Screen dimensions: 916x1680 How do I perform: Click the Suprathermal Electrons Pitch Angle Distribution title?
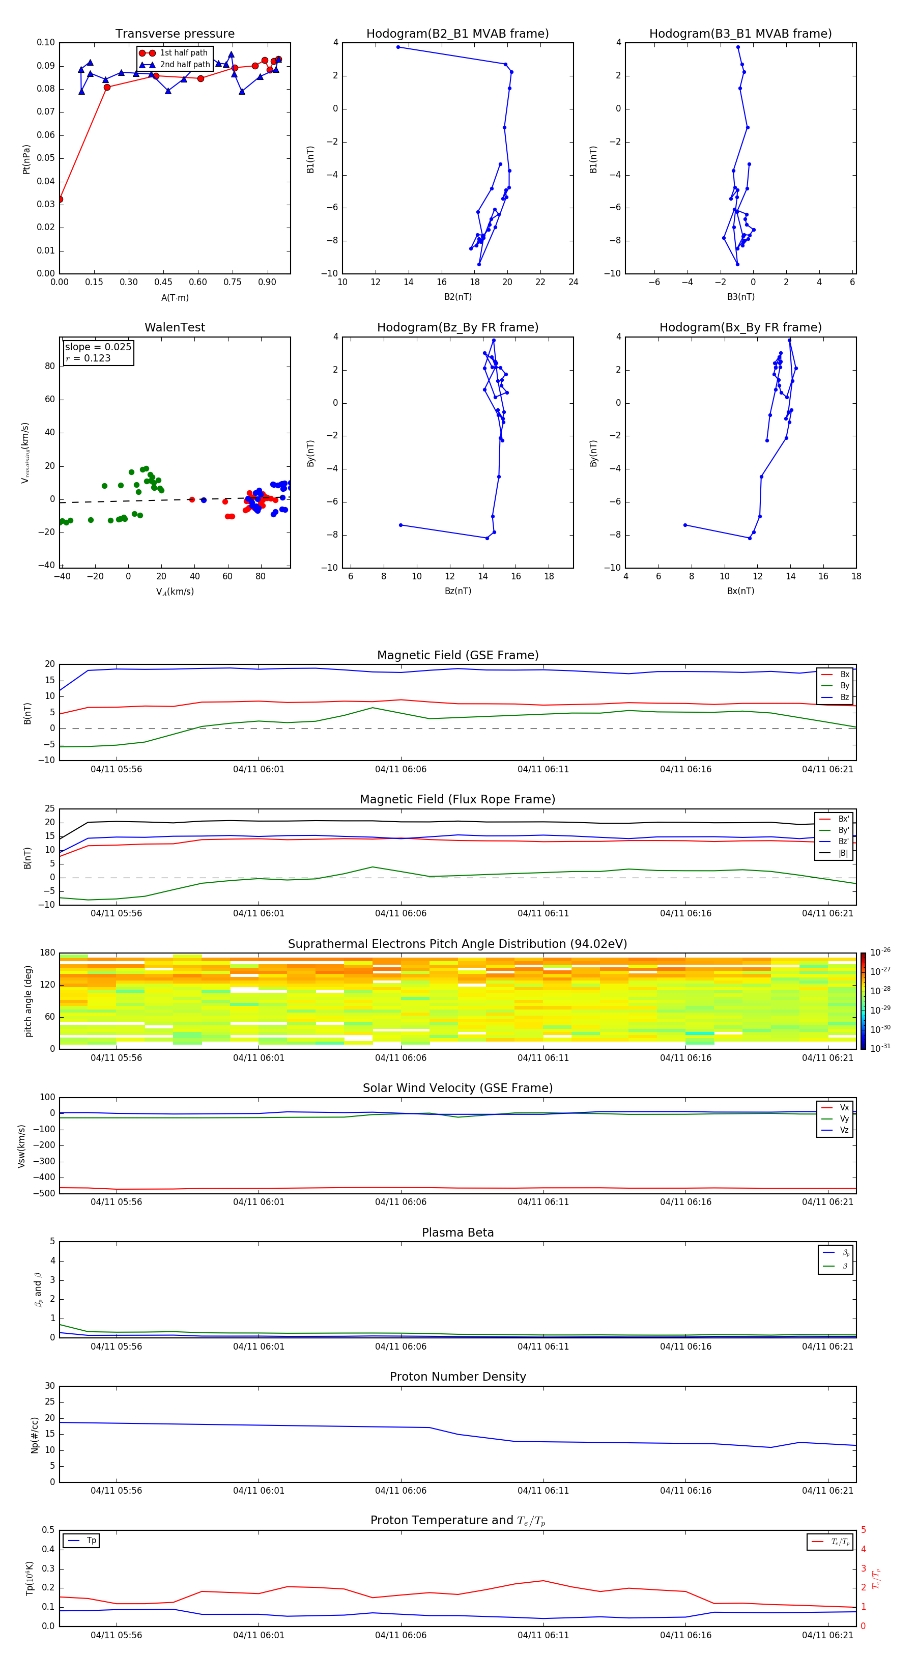click(x=457, y=944)
